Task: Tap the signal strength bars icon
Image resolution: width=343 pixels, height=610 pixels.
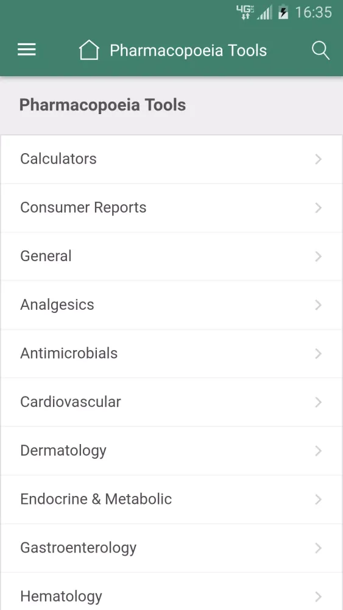Action: (265, 12)
